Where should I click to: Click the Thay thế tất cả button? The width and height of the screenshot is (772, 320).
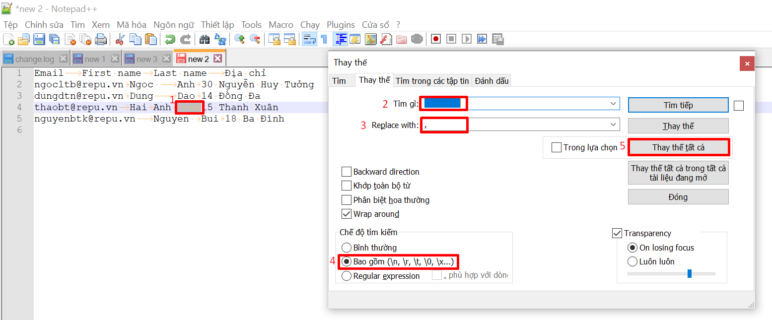click(678, 147)
